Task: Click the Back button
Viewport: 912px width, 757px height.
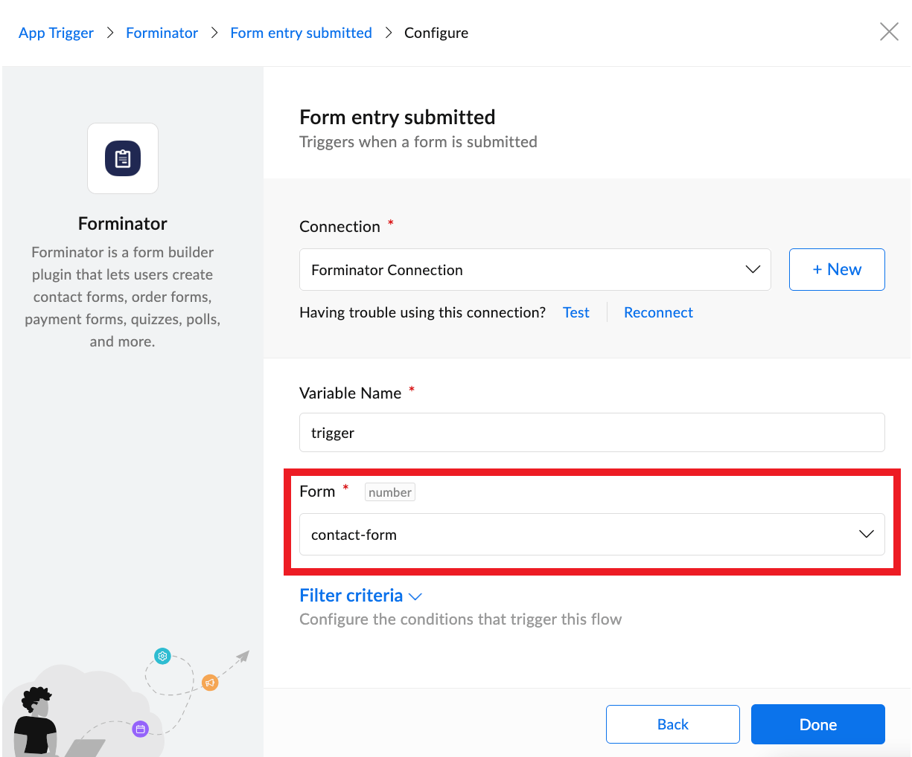Action: [x=672, y=724]
